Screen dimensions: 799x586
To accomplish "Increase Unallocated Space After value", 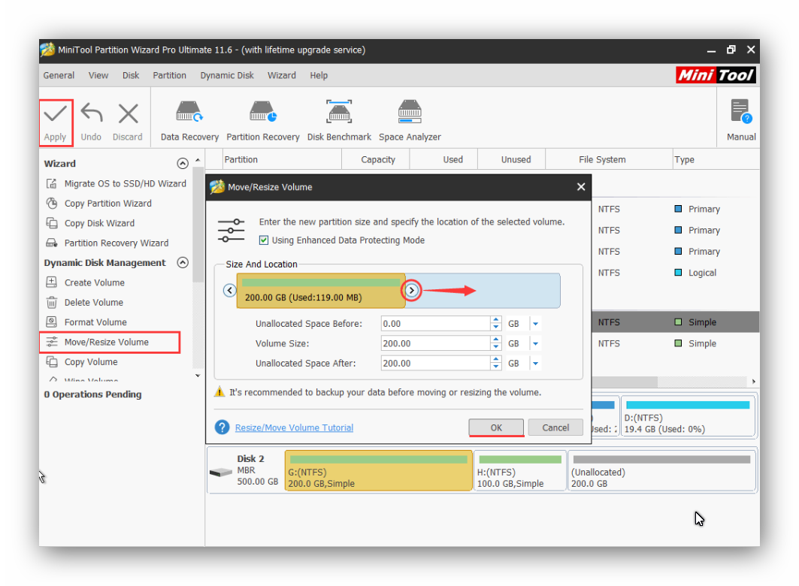I will 496,360.
